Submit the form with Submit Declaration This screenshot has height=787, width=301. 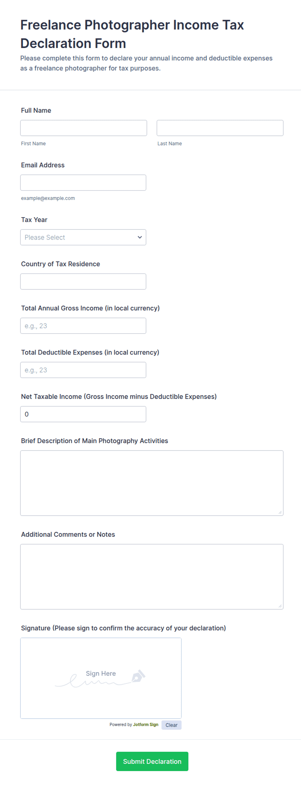tap(152, 761)
